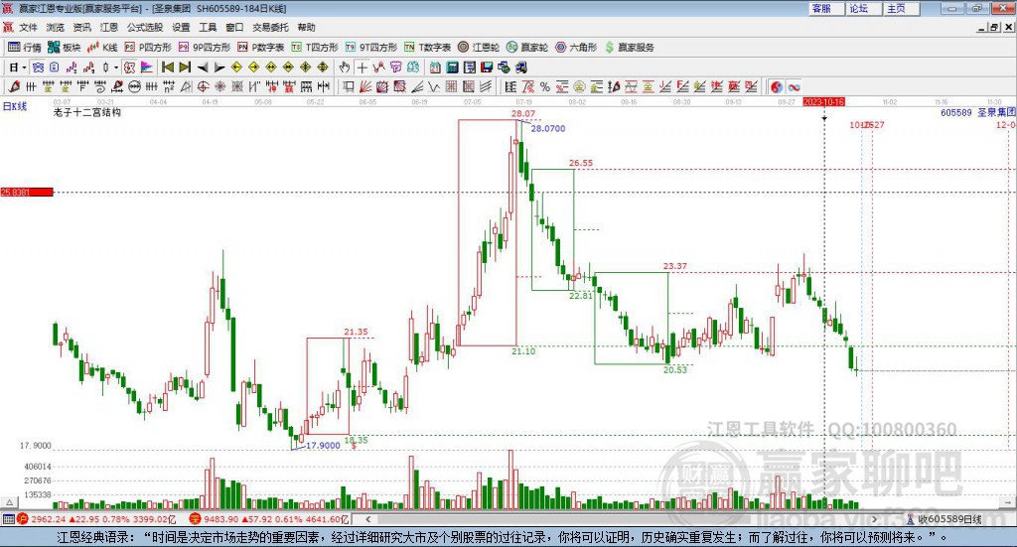Toggle the yin-yang red-blue icon
This screenshot has height=547, width=1017.
tap(777, 86)
